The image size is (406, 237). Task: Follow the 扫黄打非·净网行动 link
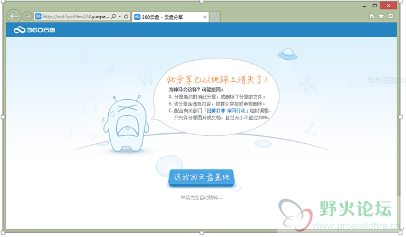(x=226, y=111)
